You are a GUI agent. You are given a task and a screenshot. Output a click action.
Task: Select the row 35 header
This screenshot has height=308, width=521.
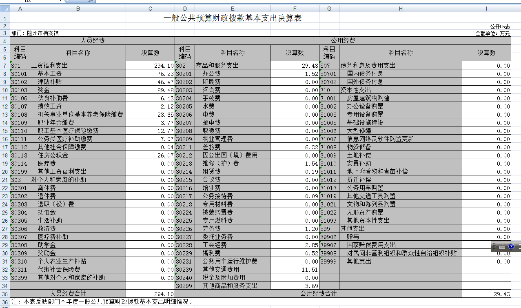tap(5, 294)
